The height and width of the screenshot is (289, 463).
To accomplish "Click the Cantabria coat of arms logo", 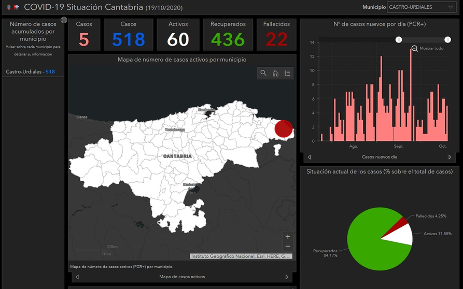I will [9, 7].
